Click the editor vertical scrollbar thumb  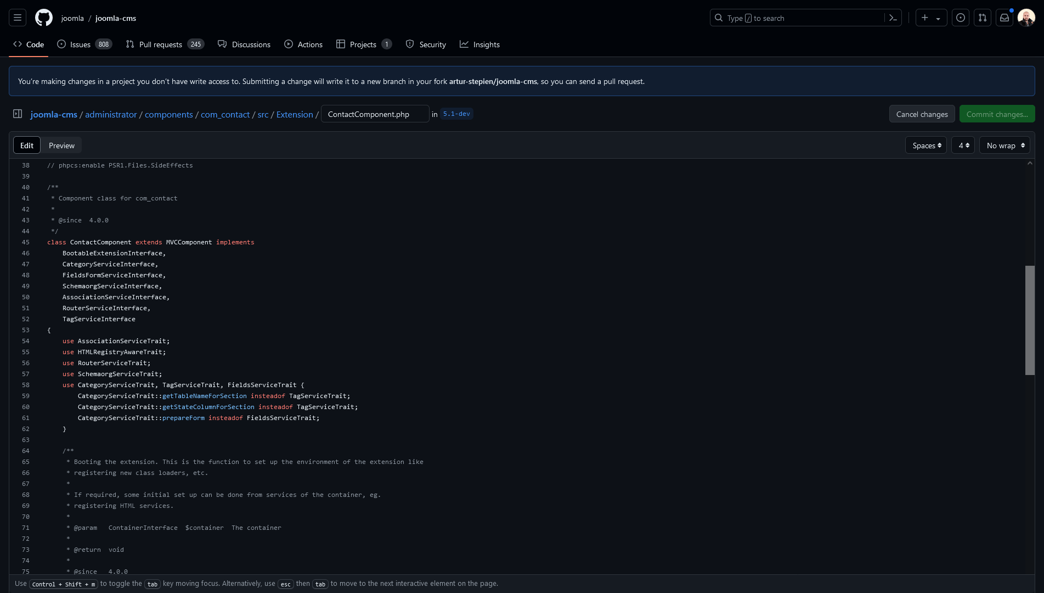(x=1030, y=320)
